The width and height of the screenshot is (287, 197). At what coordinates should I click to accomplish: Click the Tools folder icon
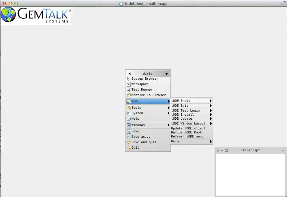pyautogui.click(x=129, y=108)
